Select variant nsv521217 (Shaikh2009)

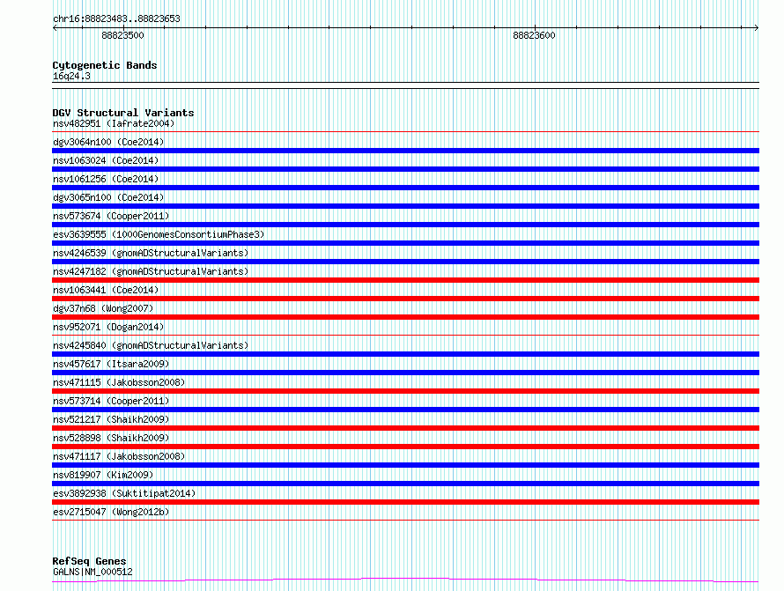(111, 419)
